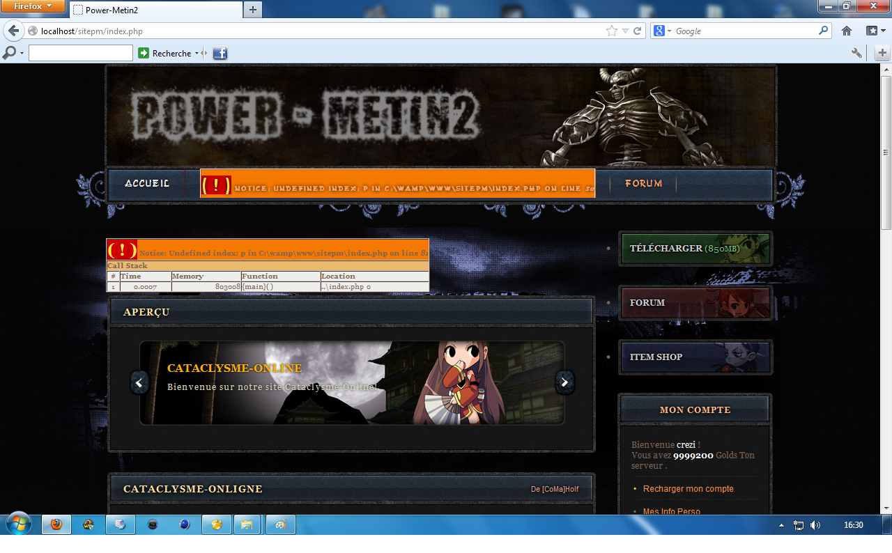Click the 0.0007 time cell
This screenshot has width=892, height=553.
click(145, 286)
